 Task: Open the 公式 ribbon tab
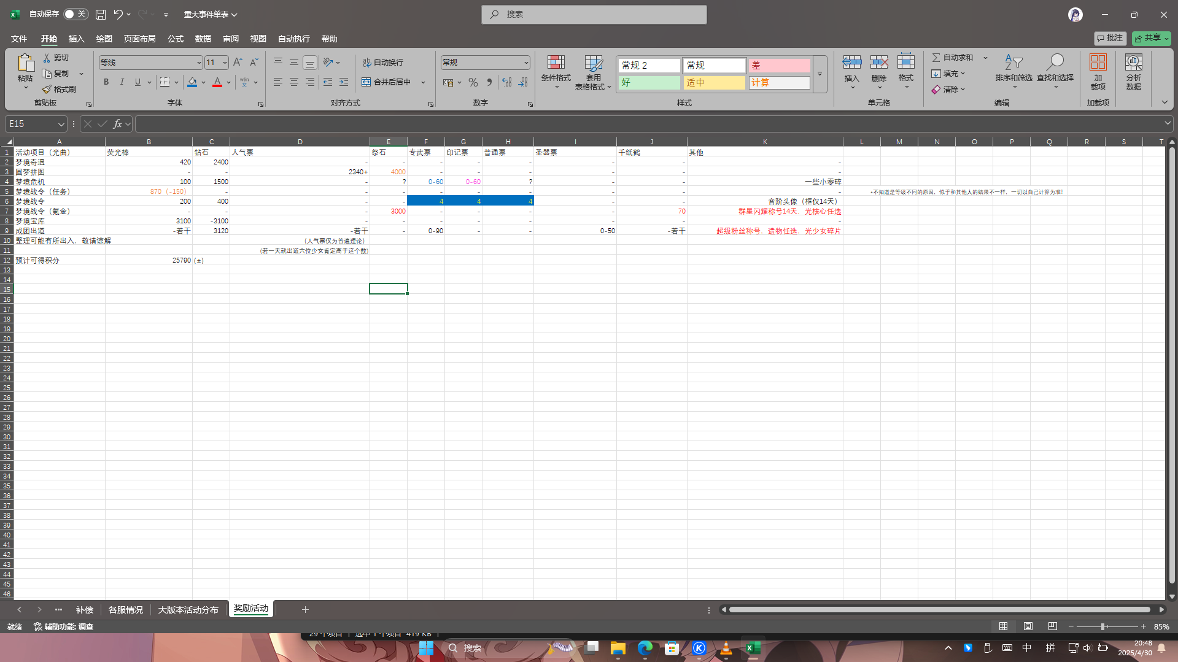pyautogui.click(x=176, y=39)
